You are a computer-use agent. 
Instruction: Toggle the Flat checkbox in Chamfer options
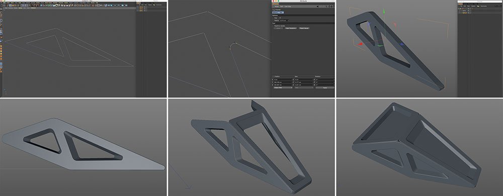[x=280, y=18]
